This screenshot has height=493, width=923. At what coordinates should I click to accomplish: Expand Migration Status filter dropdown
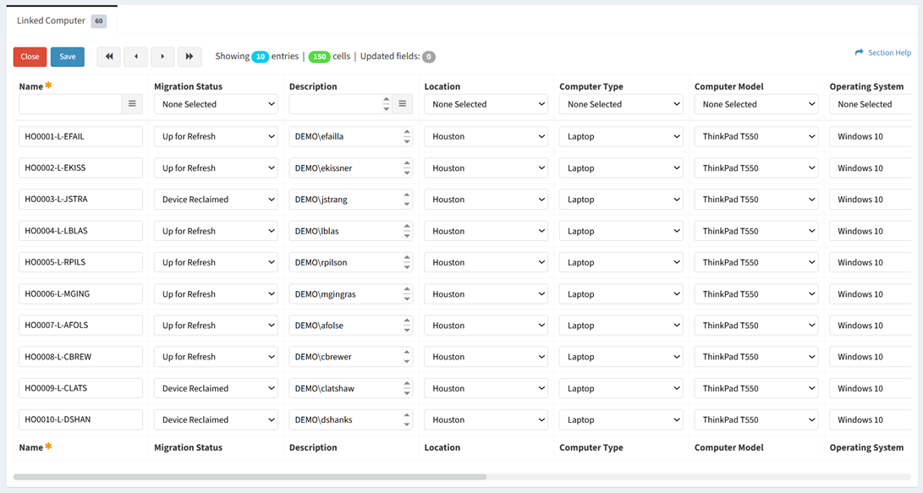216,104
